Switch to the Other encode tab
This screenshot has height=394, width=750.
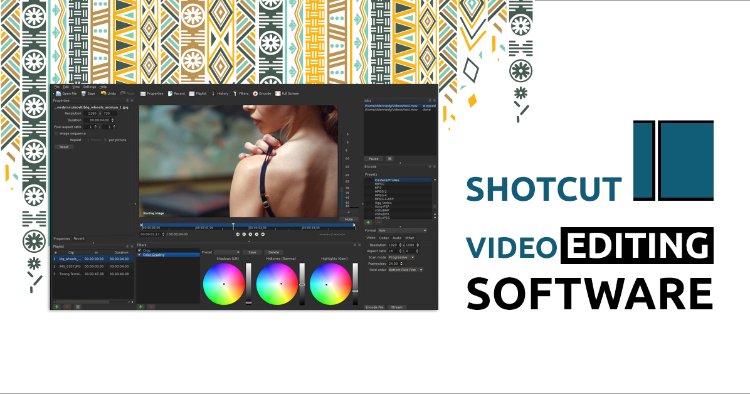[x=410, y=238]
